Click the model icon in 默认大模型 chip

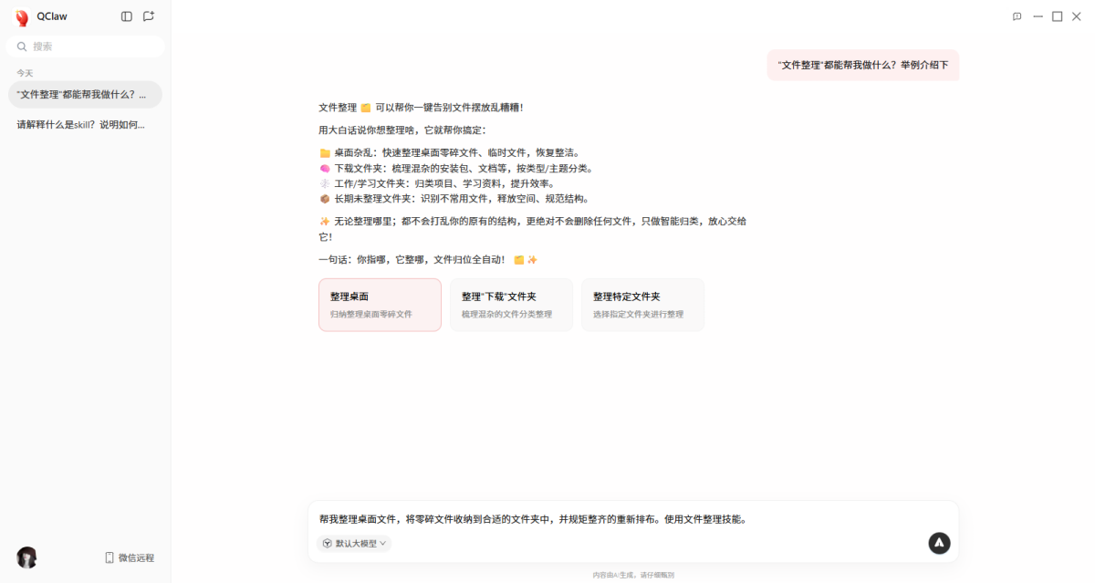click(x=328, y=543)
